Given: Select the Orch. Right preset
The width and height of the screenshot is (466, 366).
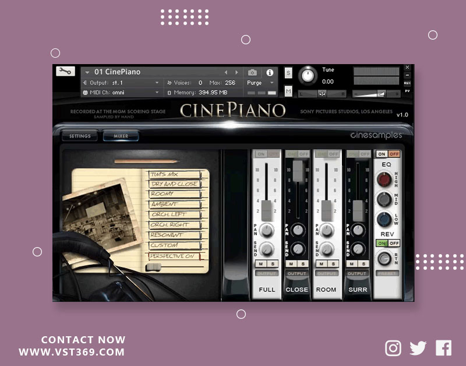Looking at the screenshot, I should click(x=174, y=225).
